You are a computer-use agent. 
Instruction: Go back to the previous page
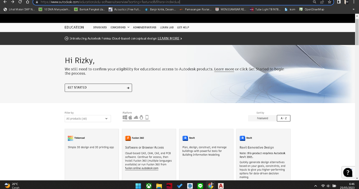click(x=5, y=2)
